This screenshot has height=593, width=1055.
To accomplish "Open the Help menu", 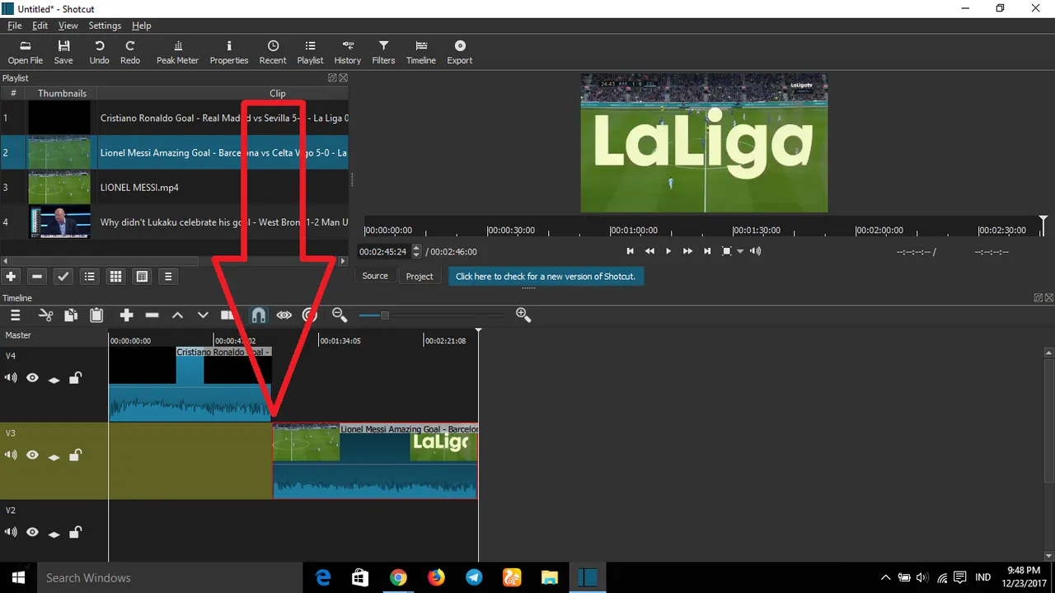I will pyautogui.click(x=142, y=26).
